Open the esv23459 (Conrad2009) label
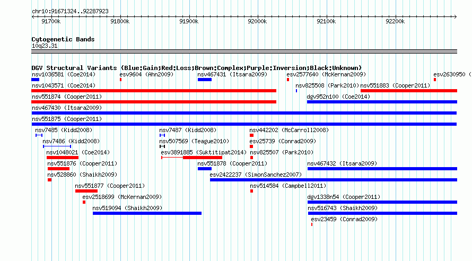The image size is (472, 261). [344, 219]
